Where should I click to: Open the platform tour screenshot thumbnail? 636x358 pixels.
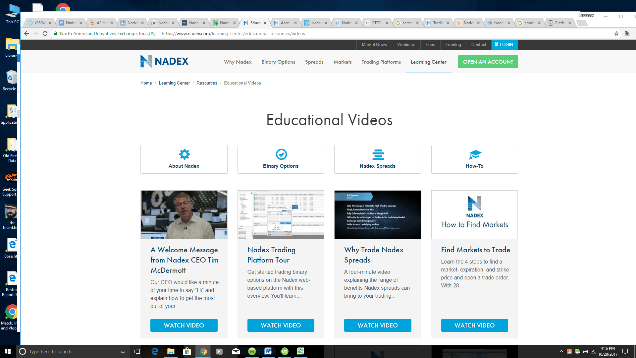(x=281, y=215)
